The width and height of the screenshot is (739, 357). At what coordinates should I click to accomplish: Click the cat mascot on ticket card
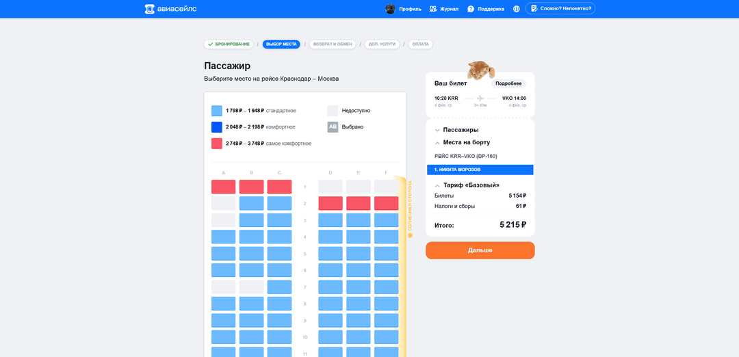(x=481, y=69)
